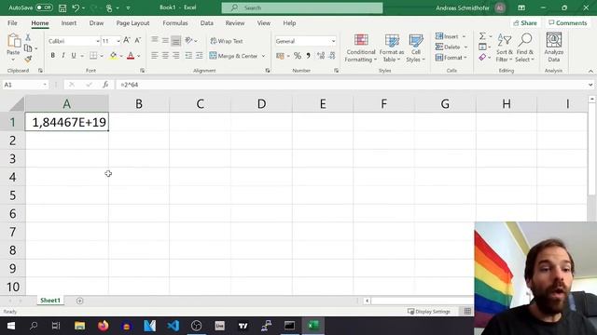This screenshot has height=335, width=597.
Task: Open Cell Styles gallery
Action: 415,48
